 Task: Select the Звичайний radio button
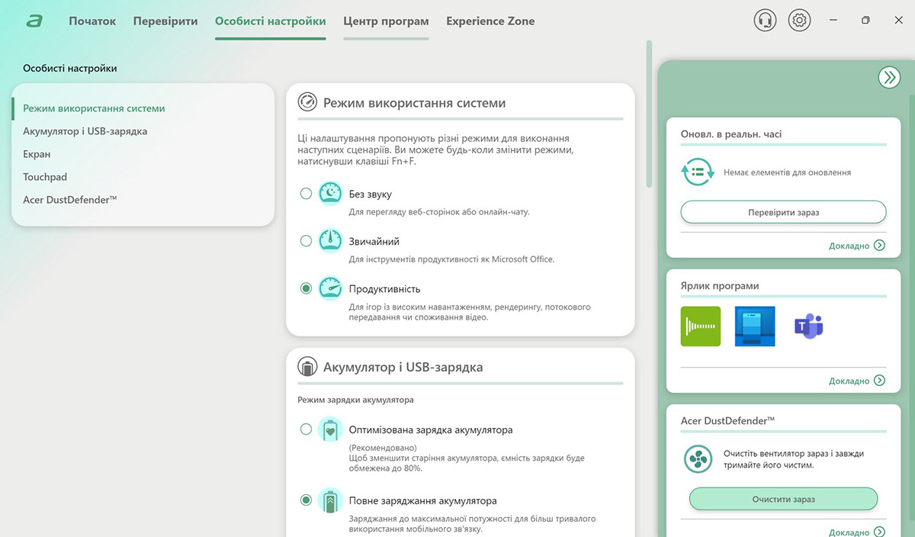306,241
